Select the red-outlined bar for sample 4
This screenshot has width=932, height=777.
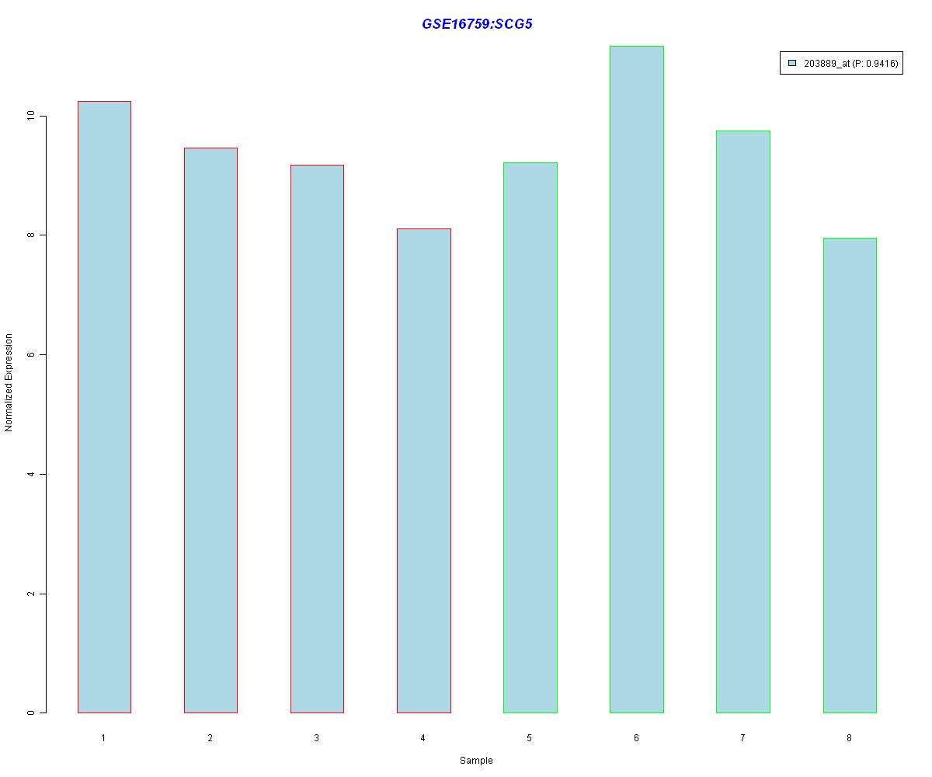tap(424, 471)
